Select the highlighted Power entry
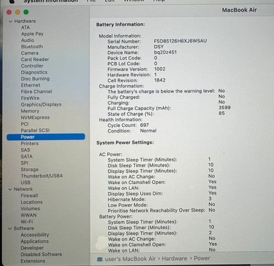This screenshot has height=266, width=274. (46, 137)
